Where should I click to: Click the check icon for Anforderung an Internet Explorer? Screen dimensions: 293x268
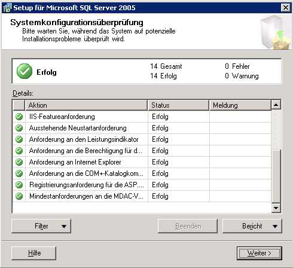[x=19, y=162]
